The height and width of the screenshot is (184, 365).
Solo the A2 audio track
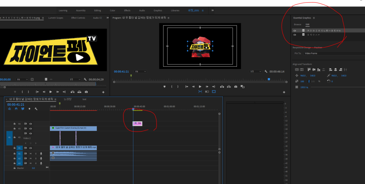36,158
